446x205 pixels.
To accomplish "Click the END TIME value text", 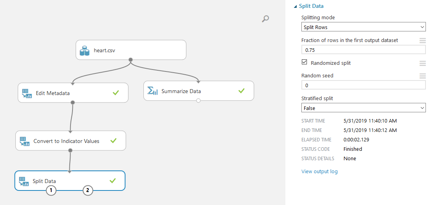I will pyautogui.click(x=370, y=130).
